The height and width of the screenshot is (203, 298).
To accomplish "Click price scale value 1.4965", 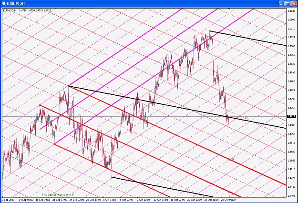I will (291, 55).
